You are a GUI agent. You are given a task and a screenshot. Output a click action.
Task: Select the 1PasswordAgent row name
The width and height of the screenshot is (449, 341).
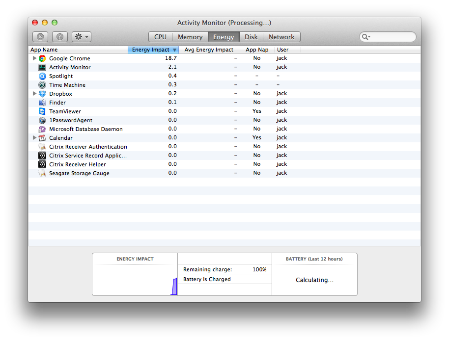click(71, 120)
